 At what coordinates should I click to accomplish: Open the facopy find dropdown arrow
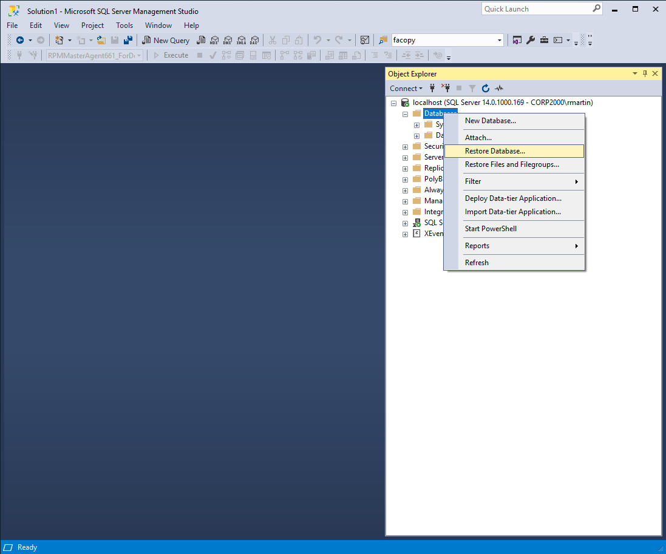[500, 40]
